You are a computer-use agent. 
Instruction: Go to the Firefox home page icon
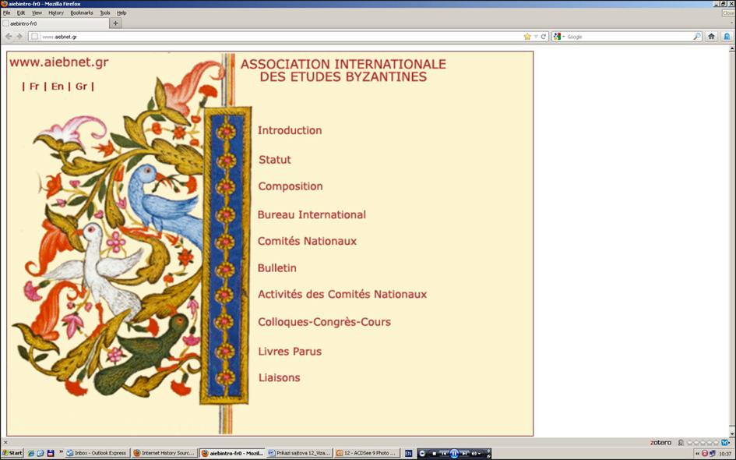click(711, 37)
